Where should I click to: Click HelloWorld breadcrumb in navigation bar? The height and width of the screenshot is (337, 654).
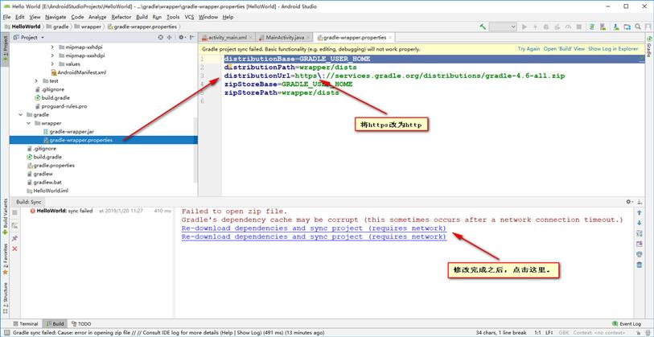(22, 27)
